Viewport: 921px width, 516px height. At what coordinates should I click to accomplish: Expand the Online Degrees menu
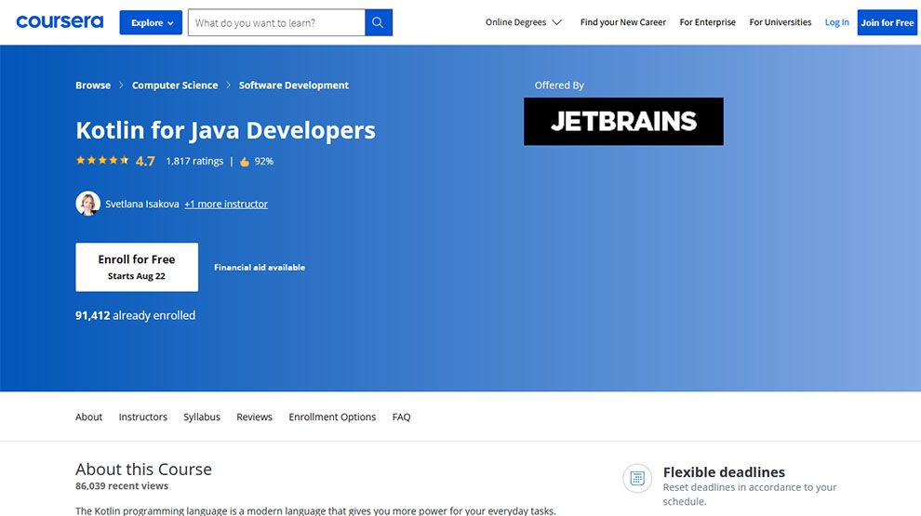pyautogui.click(x=524, y=22)
